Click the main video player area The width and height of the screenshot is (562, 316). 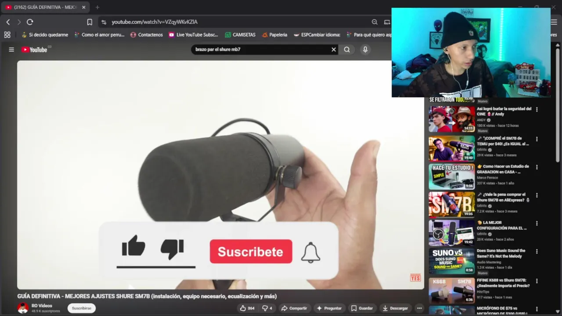(220, 175)
